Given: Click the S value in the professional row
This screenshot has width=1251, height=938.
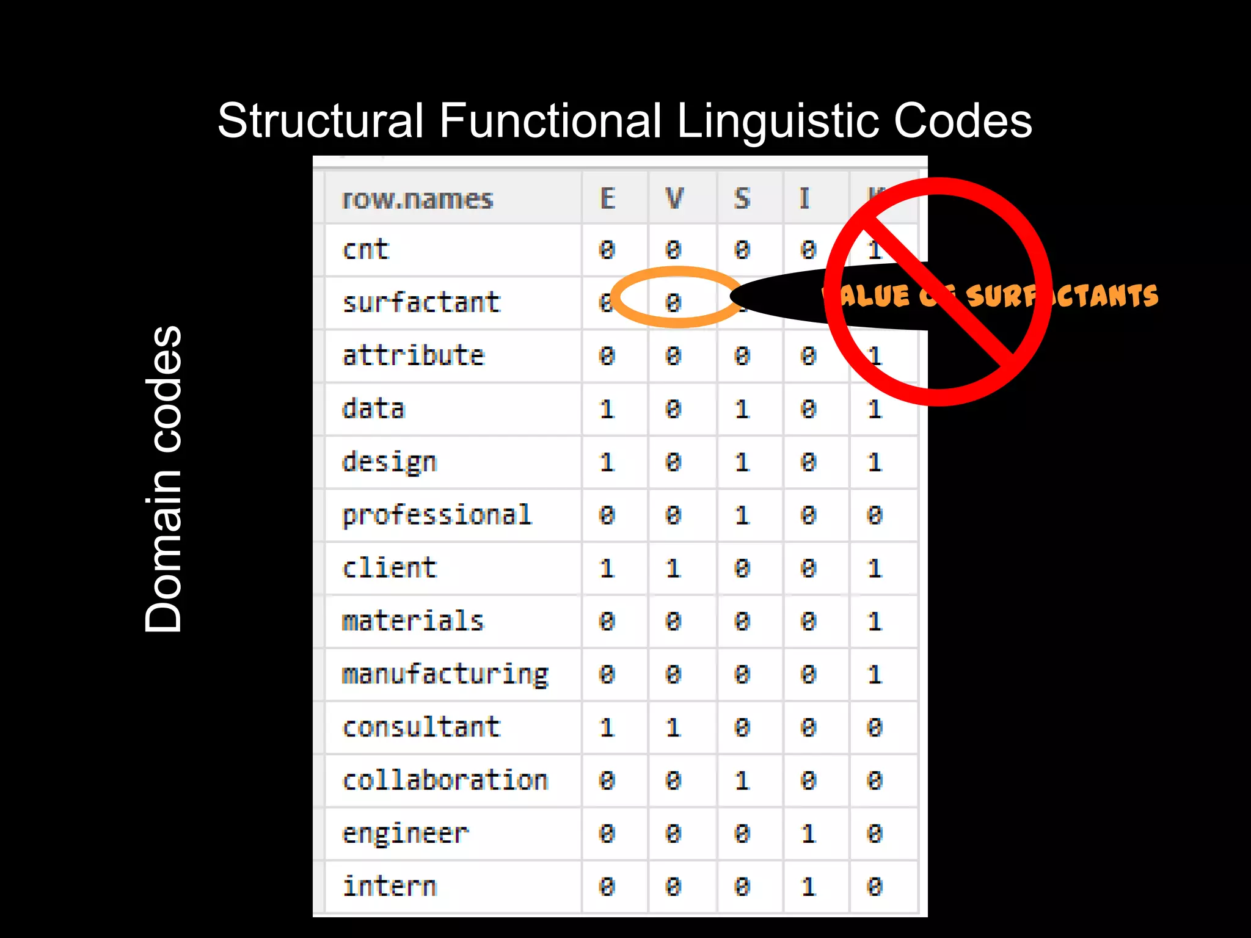Looking at the screenshot, I should pos(742,515).
